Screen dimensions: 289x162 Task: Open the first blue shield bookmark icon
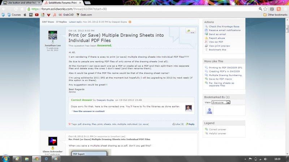pos(3,15)
